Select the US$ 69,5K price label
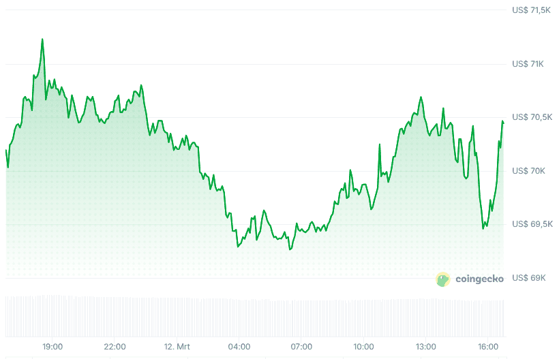Image resolution: width=559 pixels, height=359 pixels. (x=532, y=224)
